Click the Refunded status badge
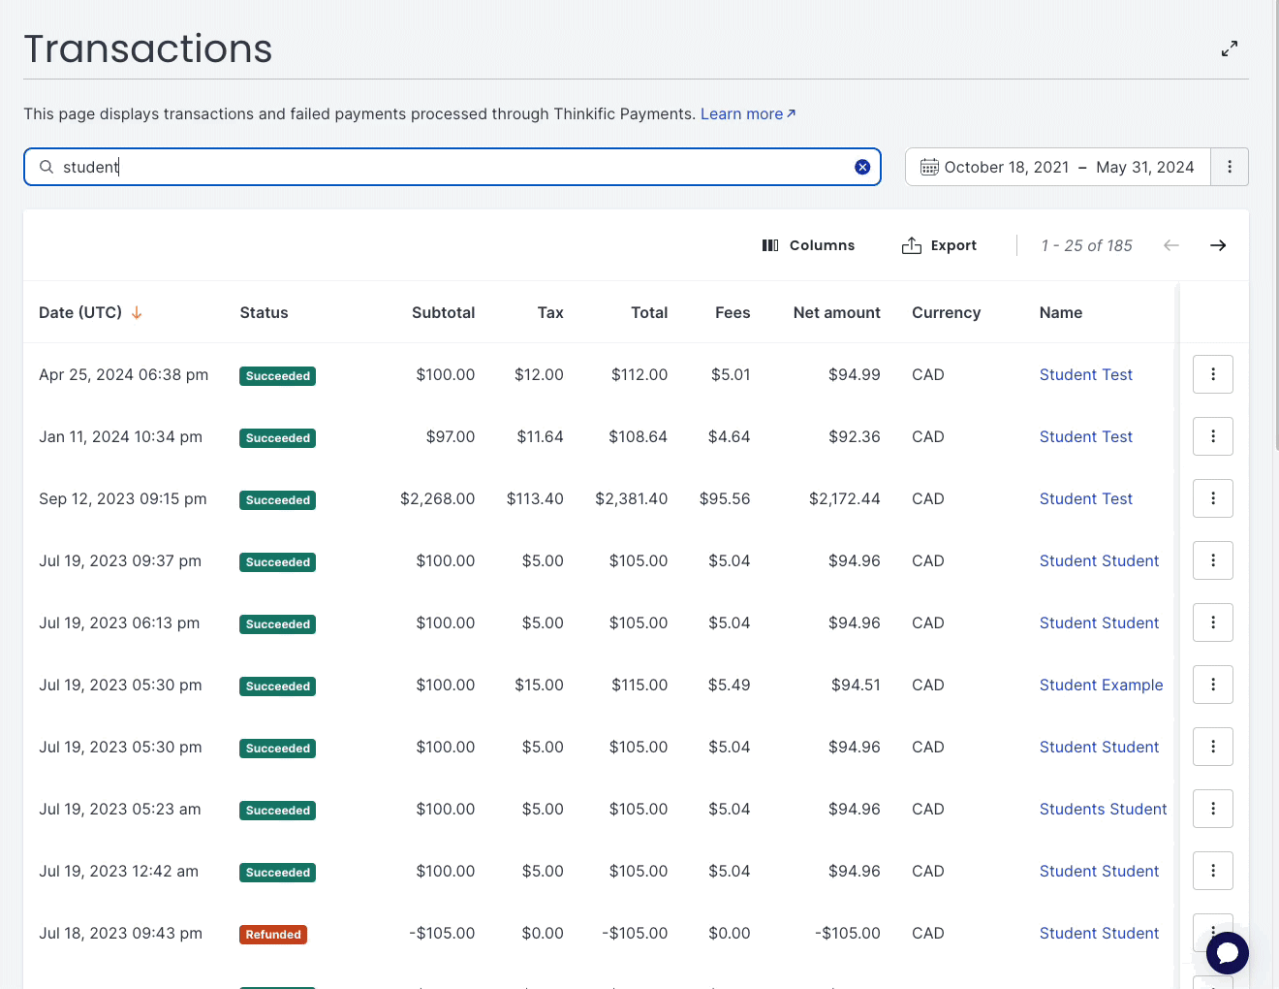Image resolution: width=1279 pixels, height=989 pixels. [273, 935]
